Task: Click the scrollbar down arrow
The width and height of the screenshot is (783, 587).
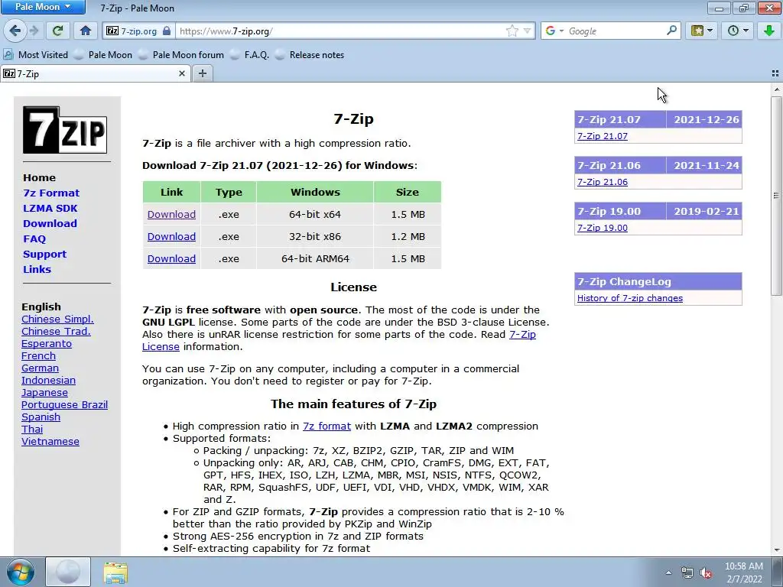Action: pos(776,550)
